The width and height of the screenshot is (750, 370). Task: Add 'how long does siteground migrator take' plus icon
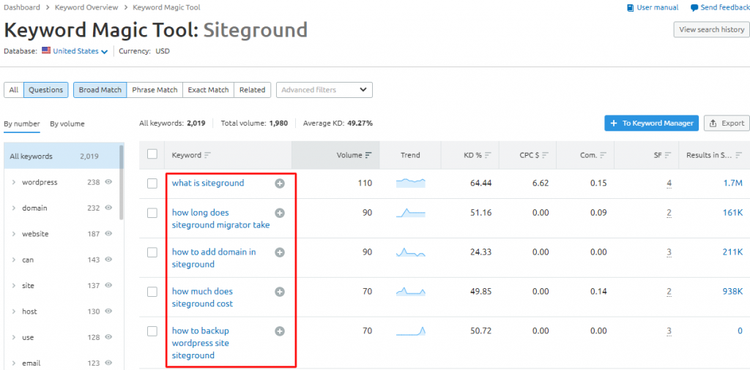(x=280, y=213)
